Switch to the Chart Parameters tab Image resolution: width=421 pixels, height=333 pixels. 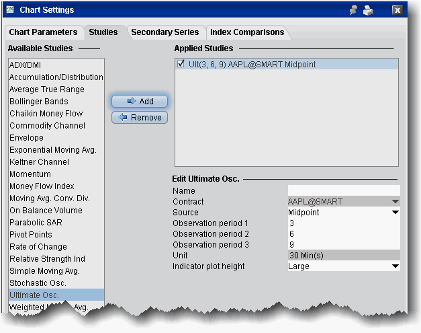pyautogui.click(x=44, y=32)
